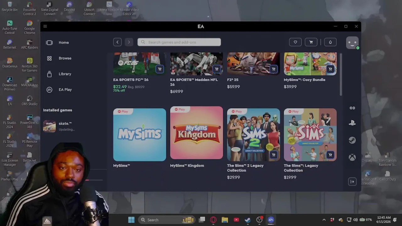Open File Explorer from taskbar
402x226 pixels.
pos(225,220)
